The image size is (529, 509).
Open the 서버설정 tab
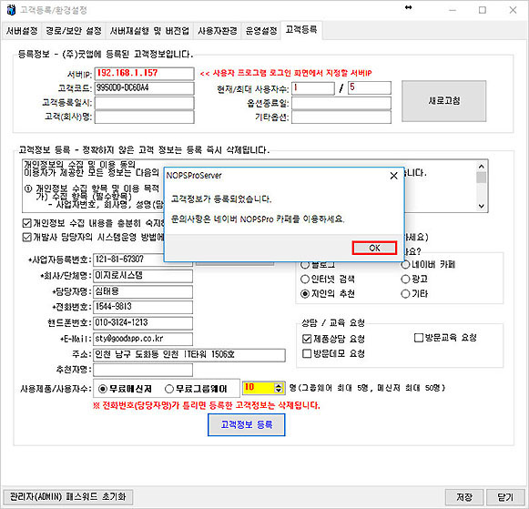[22, 31]
